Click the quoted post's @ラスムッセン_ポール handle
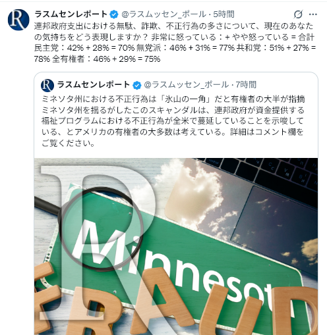Image resolution: width=327 pixels, height=335 pixels. click(x=187, y=85)
